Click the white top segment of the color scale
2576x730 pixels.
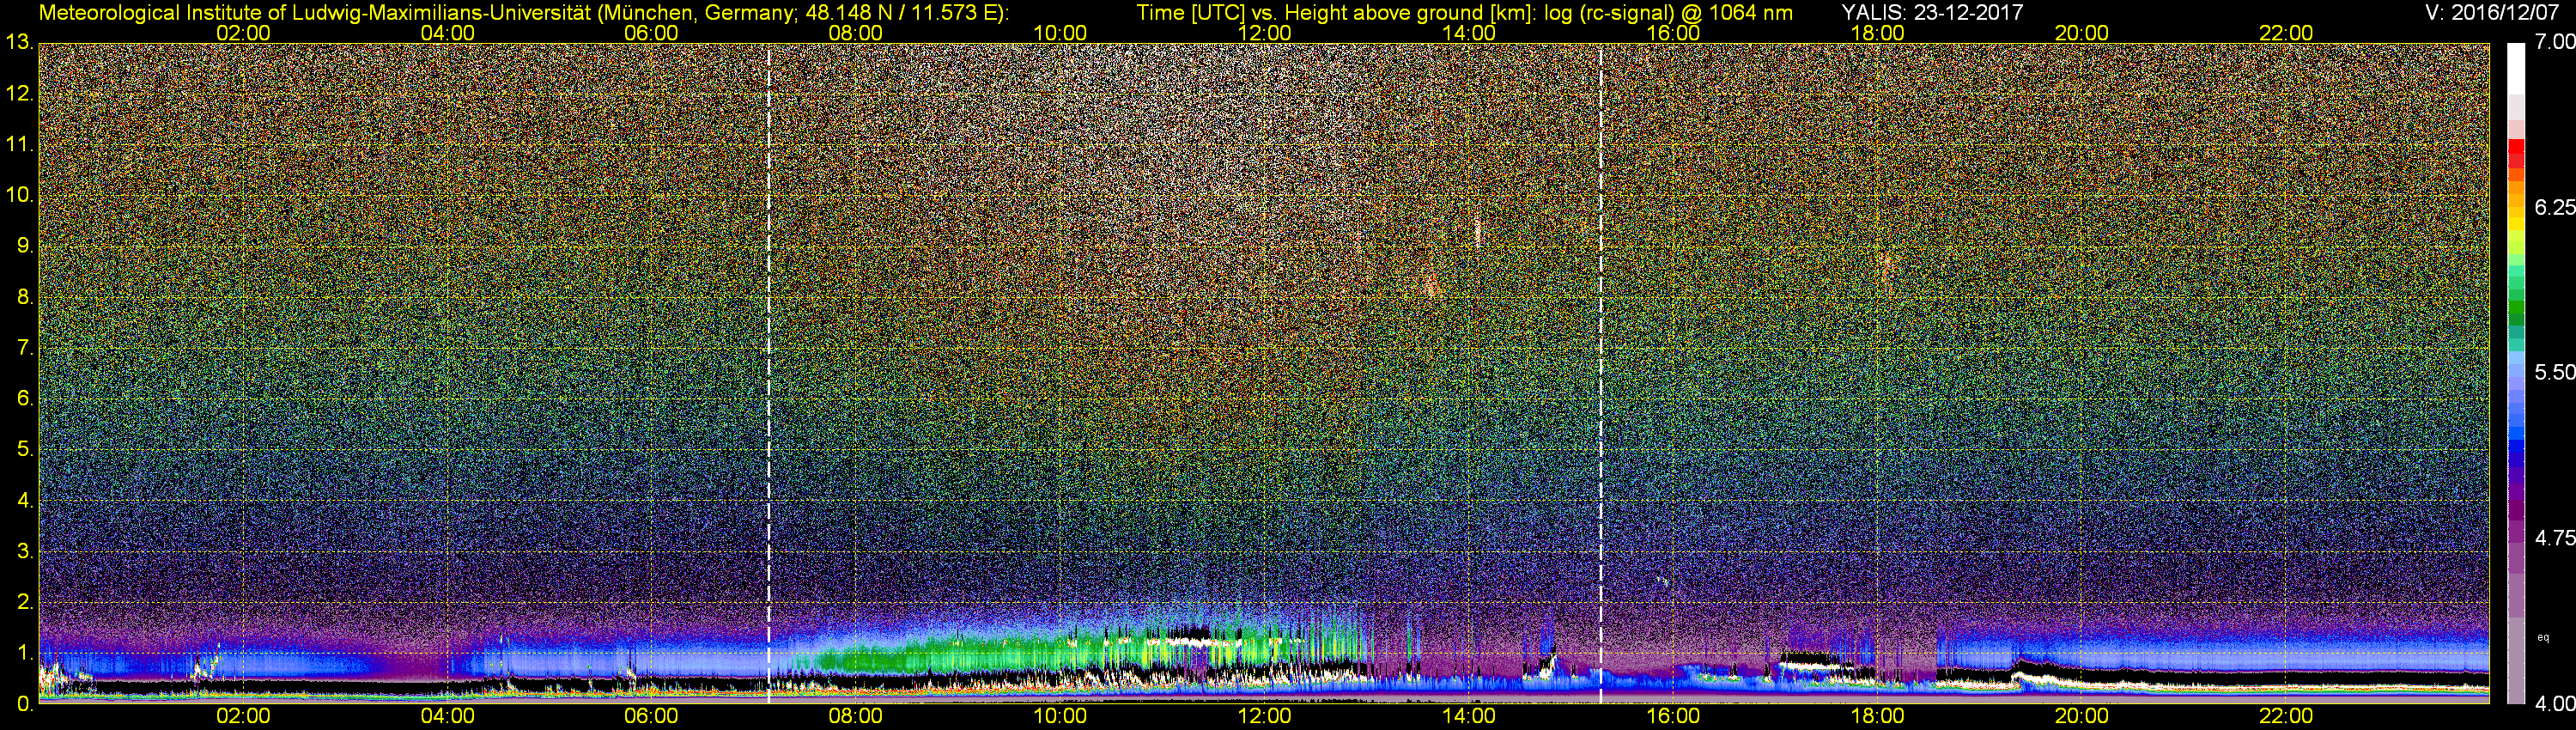pos(2516,70)
